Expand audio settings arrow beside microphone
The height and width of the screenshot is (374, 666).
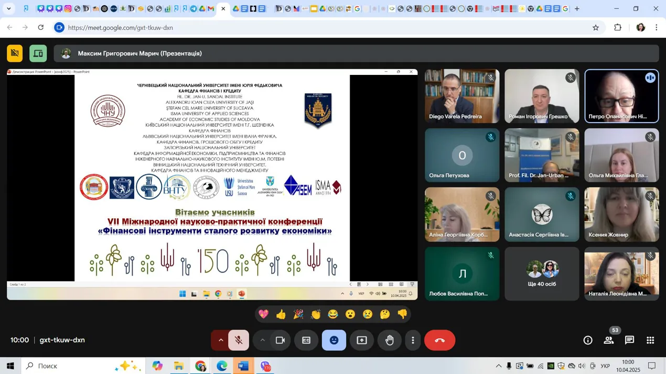(221, 340)
